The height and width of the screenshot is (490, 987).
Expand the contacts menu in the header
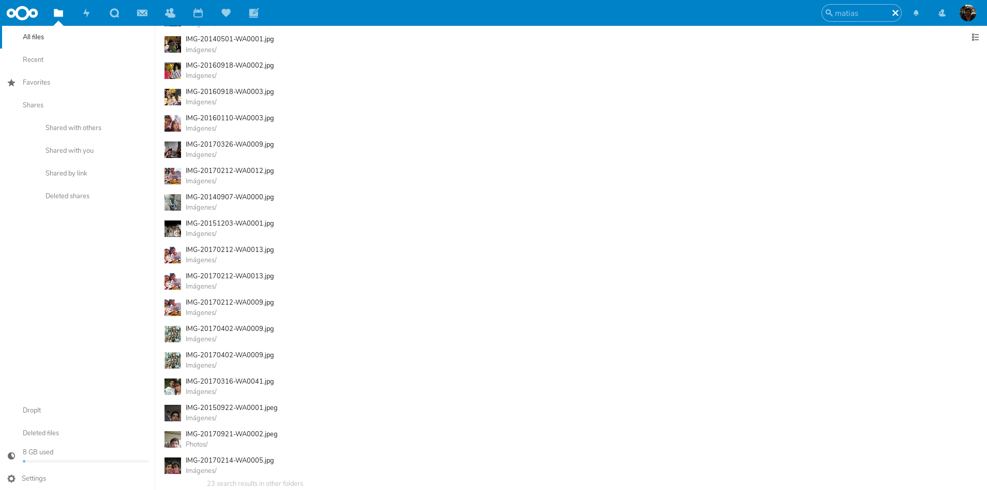(x=941, y=13)
